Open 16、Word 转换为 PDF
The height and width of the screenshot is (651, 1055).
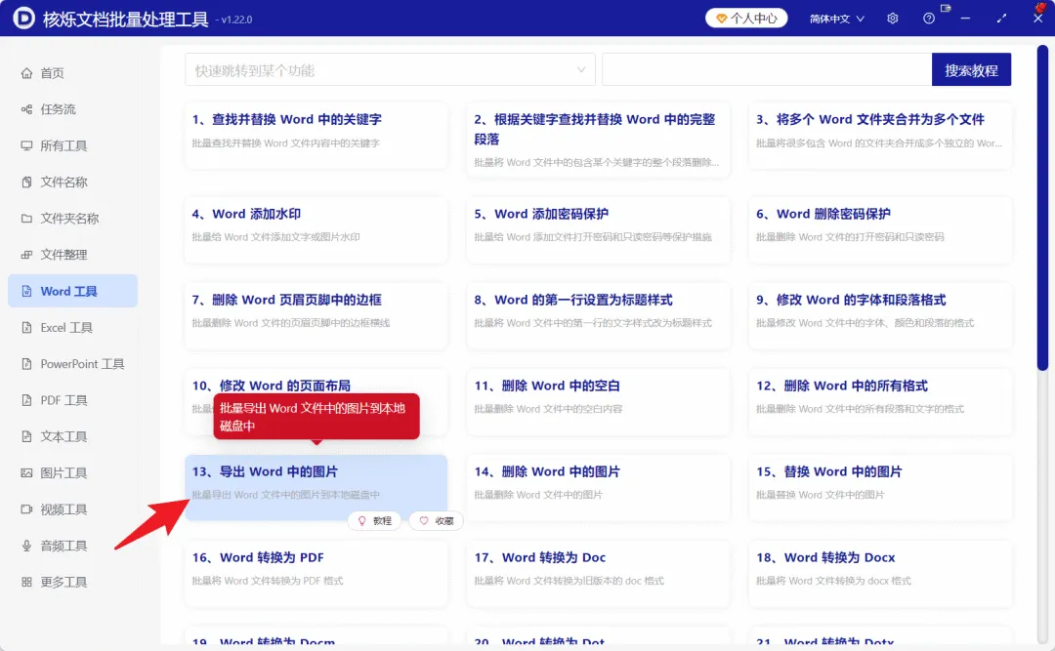click(316, 574)
